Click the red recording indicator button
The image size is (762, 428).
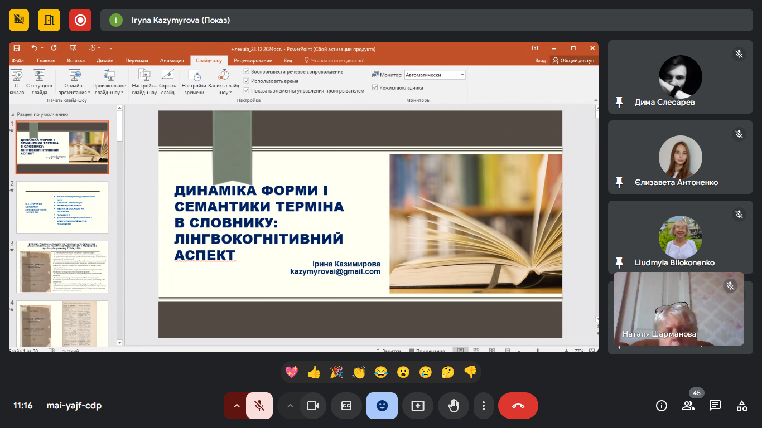[80, 20]
